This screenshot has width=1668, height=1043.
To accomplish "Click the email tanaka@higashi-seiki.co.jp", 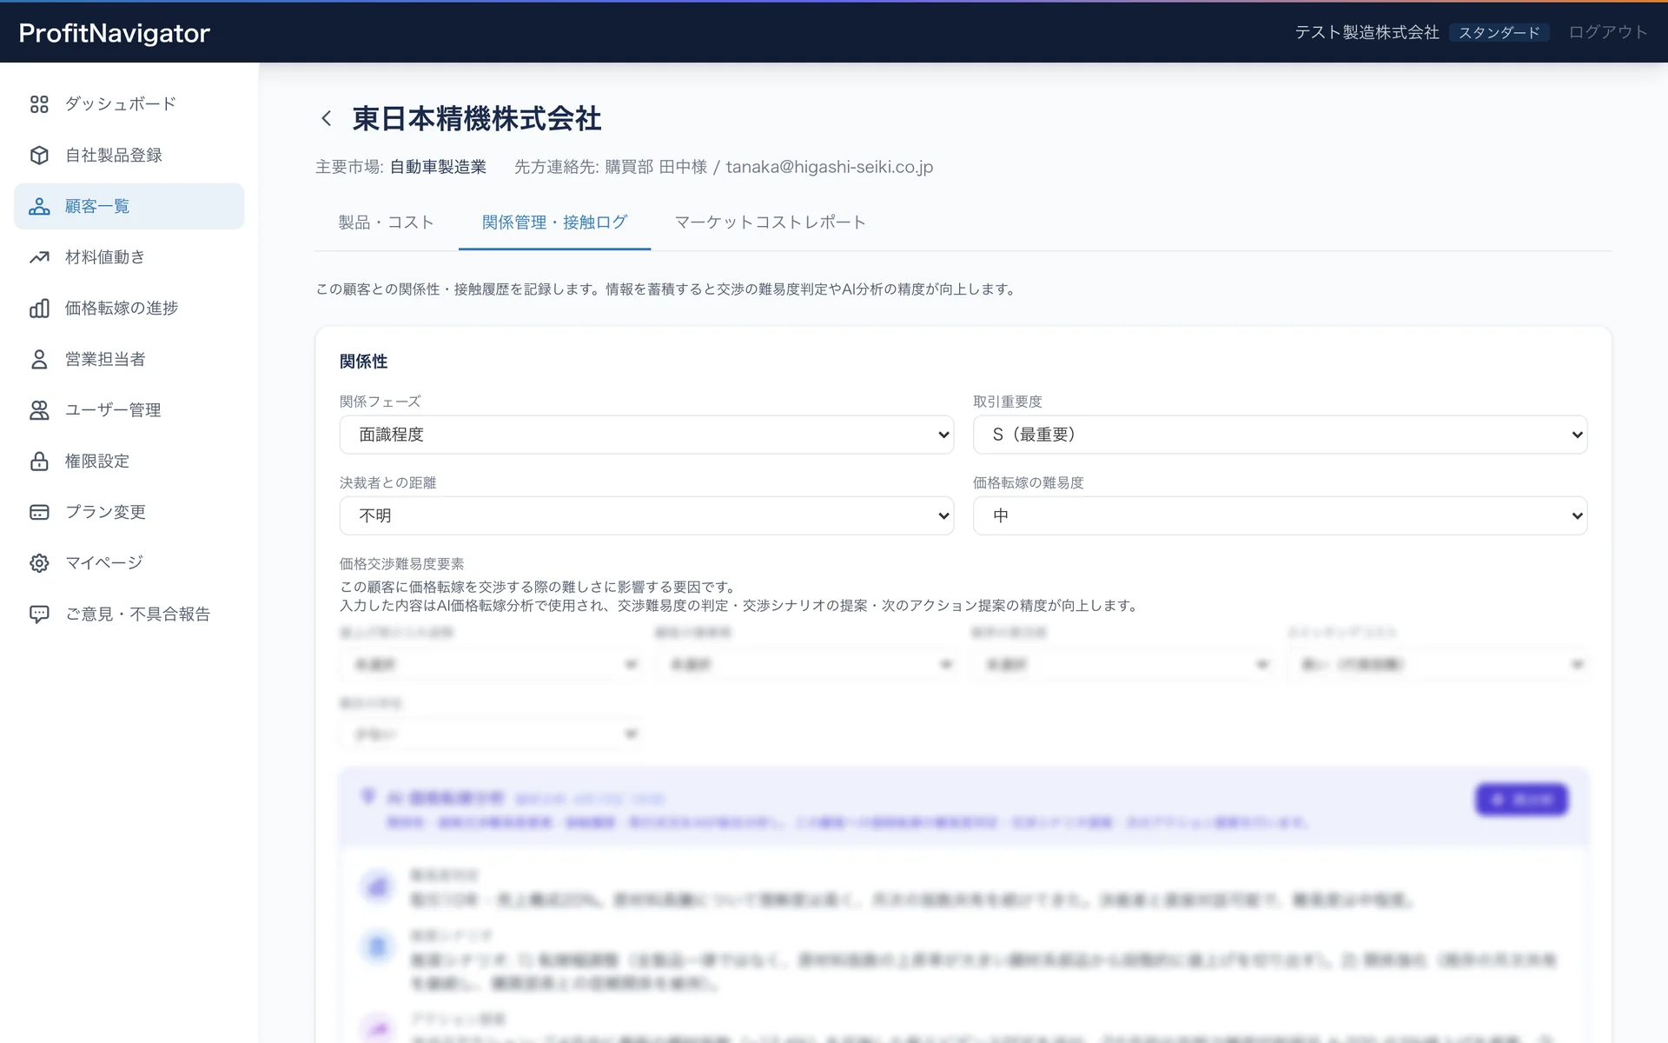I will pyautogui.click(x=830, y=167).
